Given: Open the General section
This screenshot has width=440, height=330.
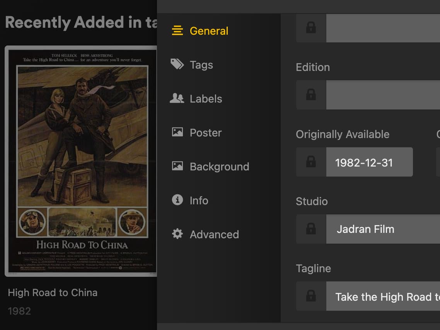Looking at the screenshot, I should (209, 31).
